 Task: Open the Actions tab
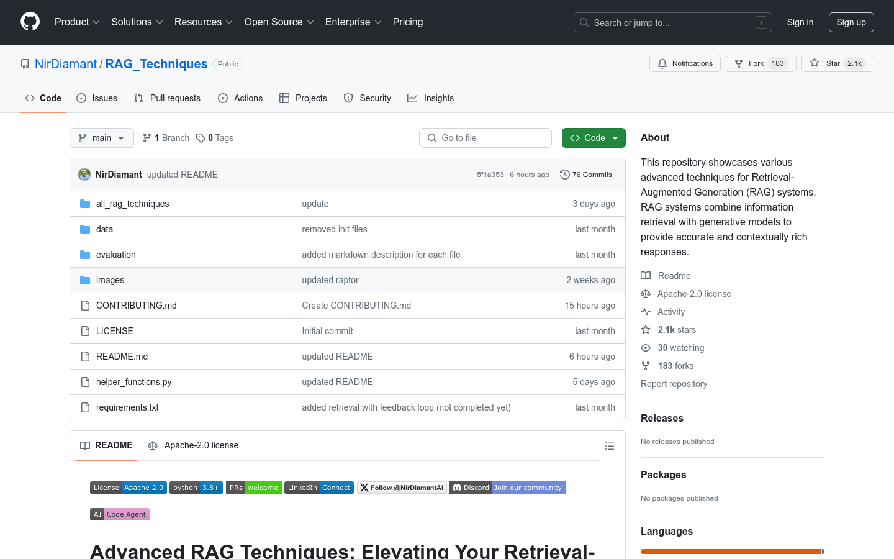pyautogui.click(x=240, y=98)
